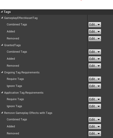Open Edit dropdown for GrantedTags Removed
The image size is (113, 138).
coord(95,66)
